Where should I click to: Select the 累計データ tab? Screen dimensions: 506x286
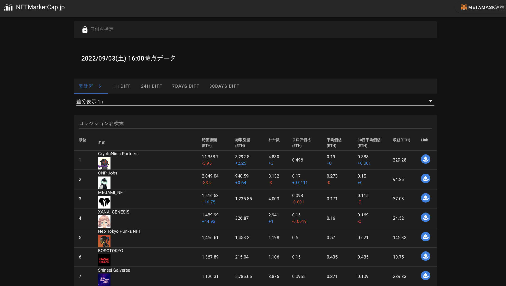(x=90, y=86)
